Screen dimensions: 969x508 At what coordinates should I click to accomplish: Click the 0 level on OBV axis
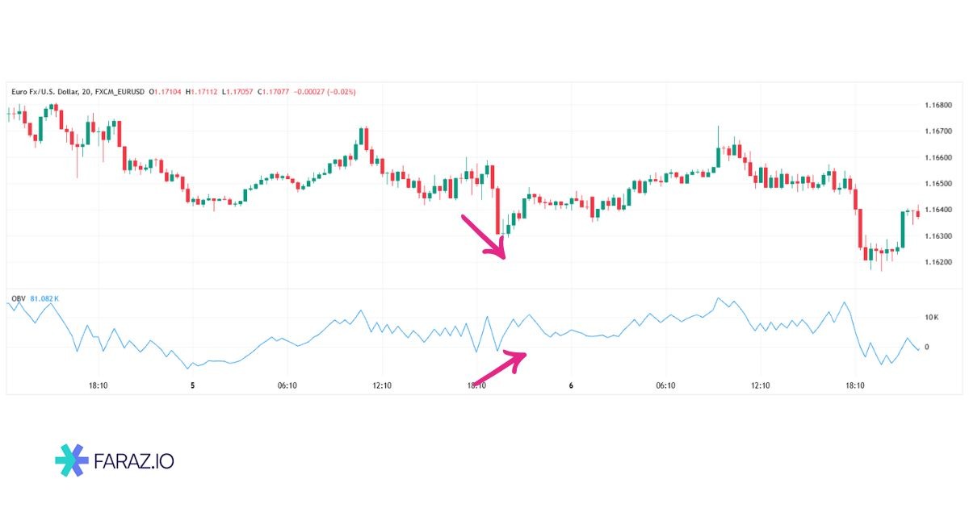click(927, 347)
